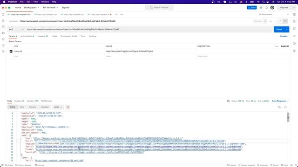Click the Invite button
Viewport: 298px width, 167px height.
[251, 7]
